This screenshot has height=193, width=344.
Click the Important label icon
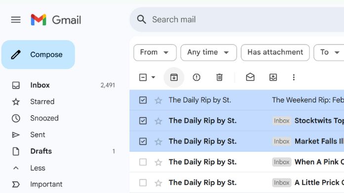(16, 185)
